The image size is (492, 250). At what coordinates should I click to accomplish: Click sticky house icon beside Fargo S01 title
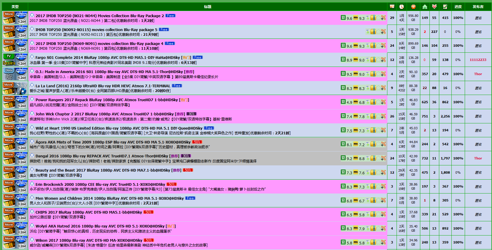pos(32,57)
